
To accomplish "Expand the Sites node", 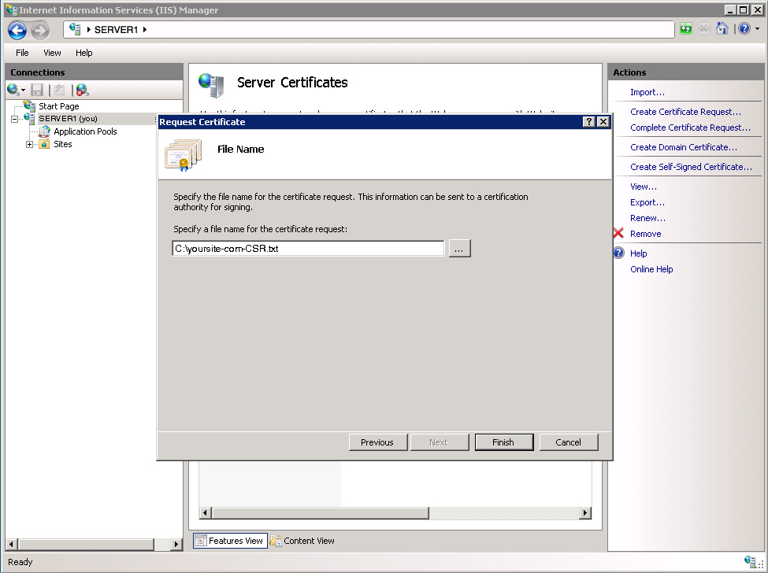I will point(29,144).
